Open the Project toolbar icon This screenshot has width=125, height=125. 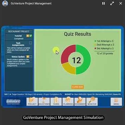(32, 102)
